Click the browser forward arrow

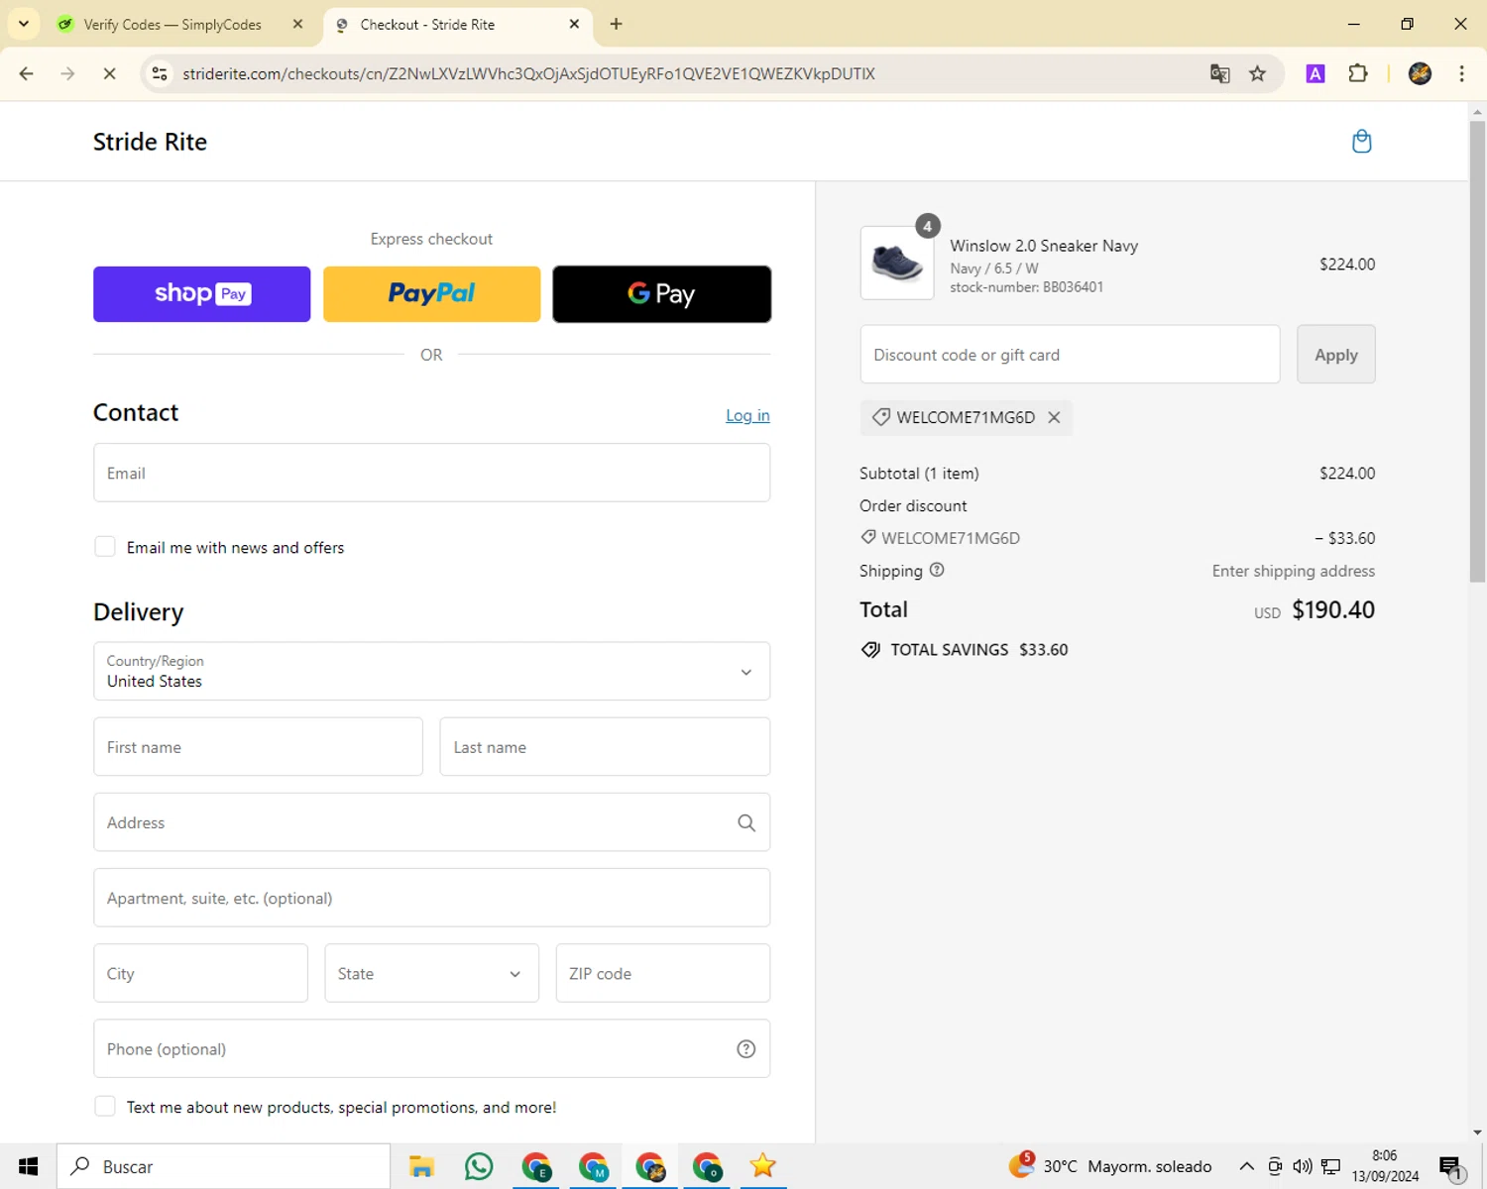tap(67, 73)
